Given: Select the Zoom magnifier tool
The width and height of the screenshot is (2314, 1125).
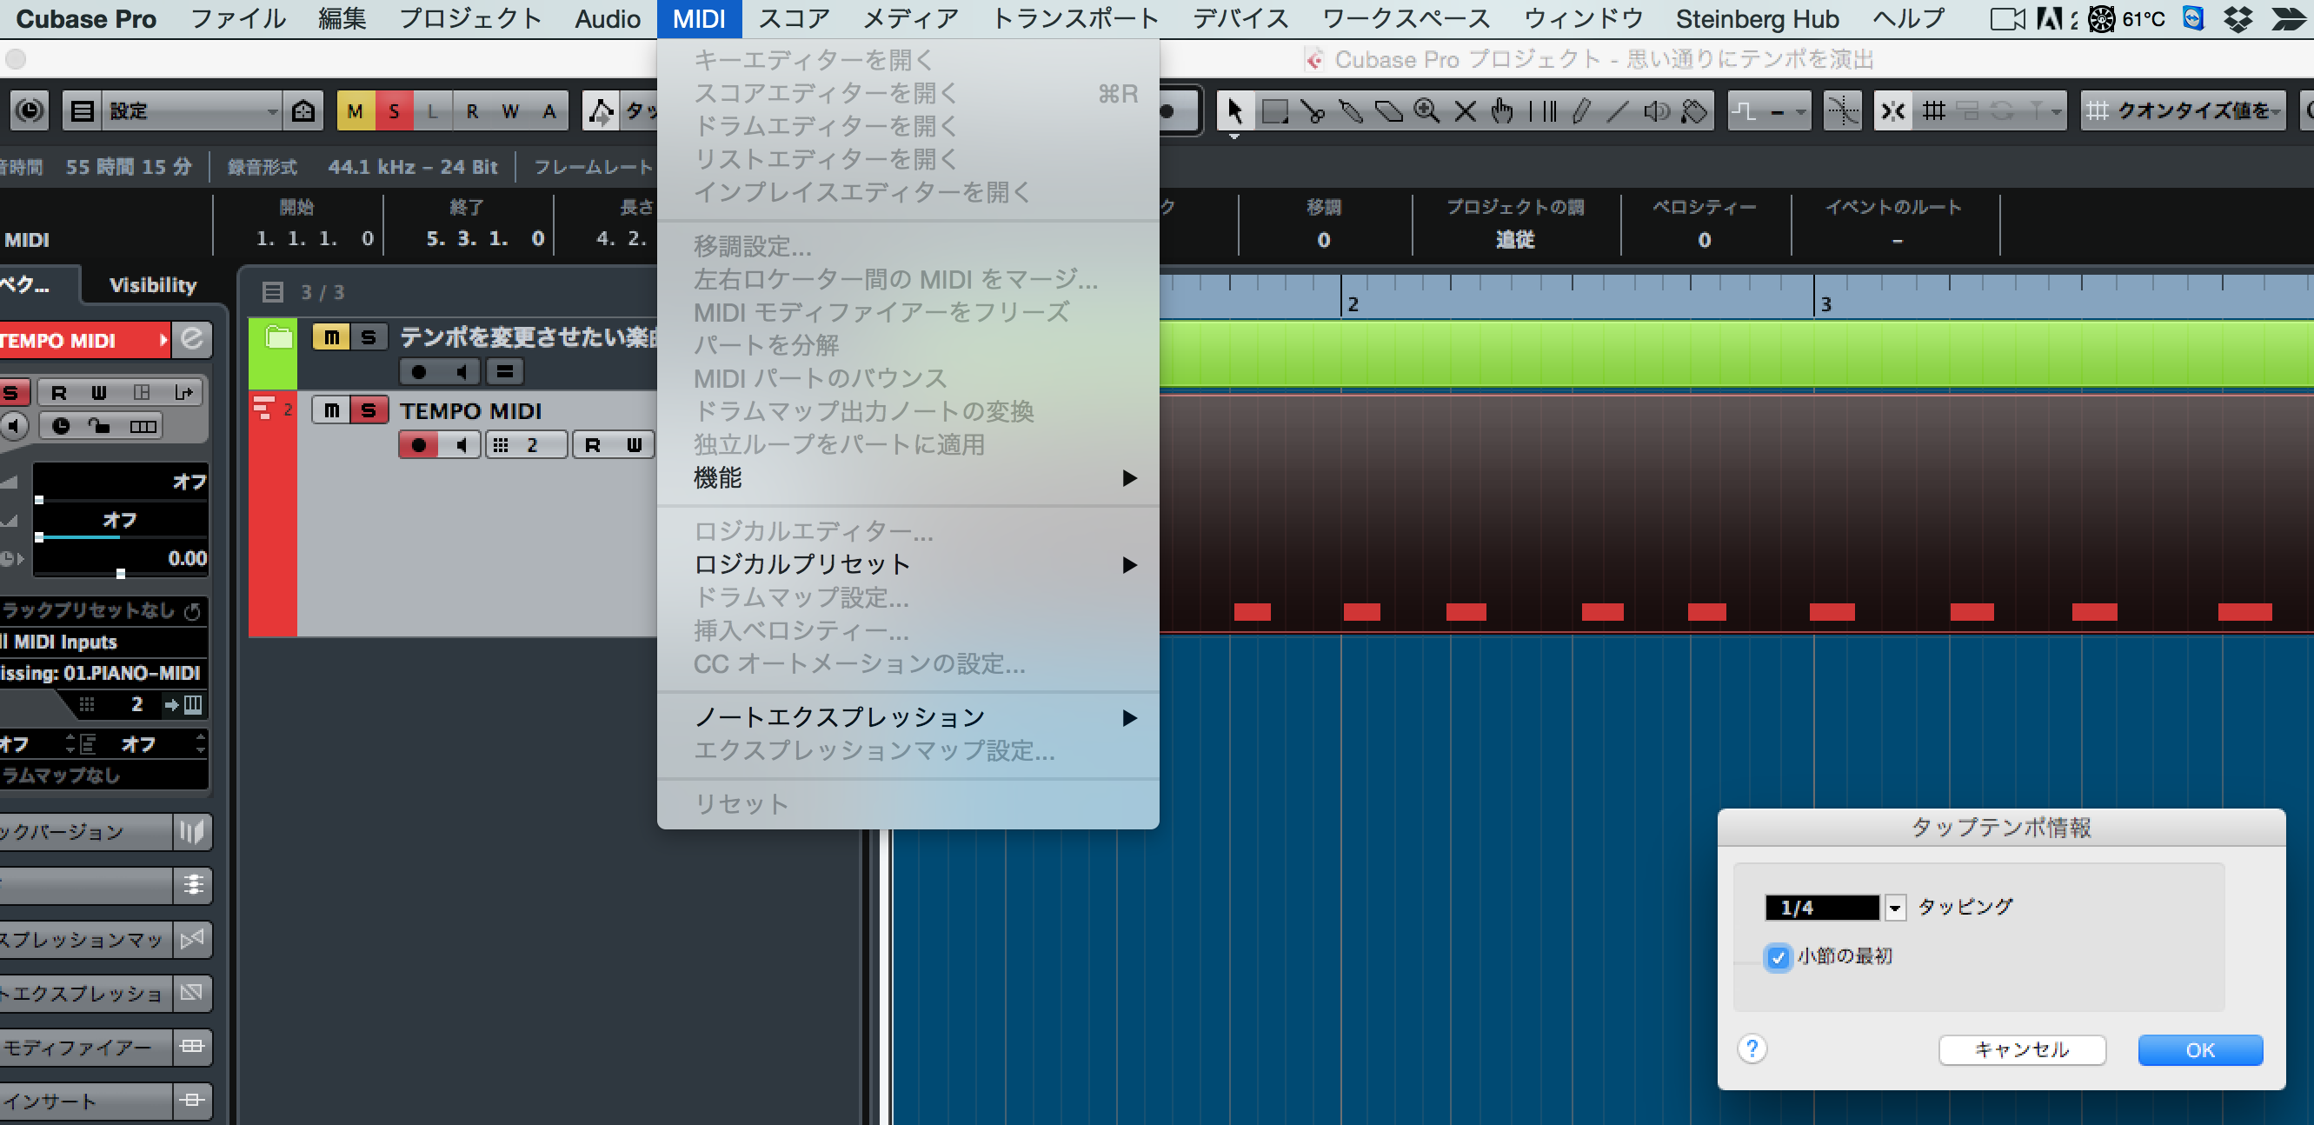Looking at the screenshot, I should tap(1426, 111).
